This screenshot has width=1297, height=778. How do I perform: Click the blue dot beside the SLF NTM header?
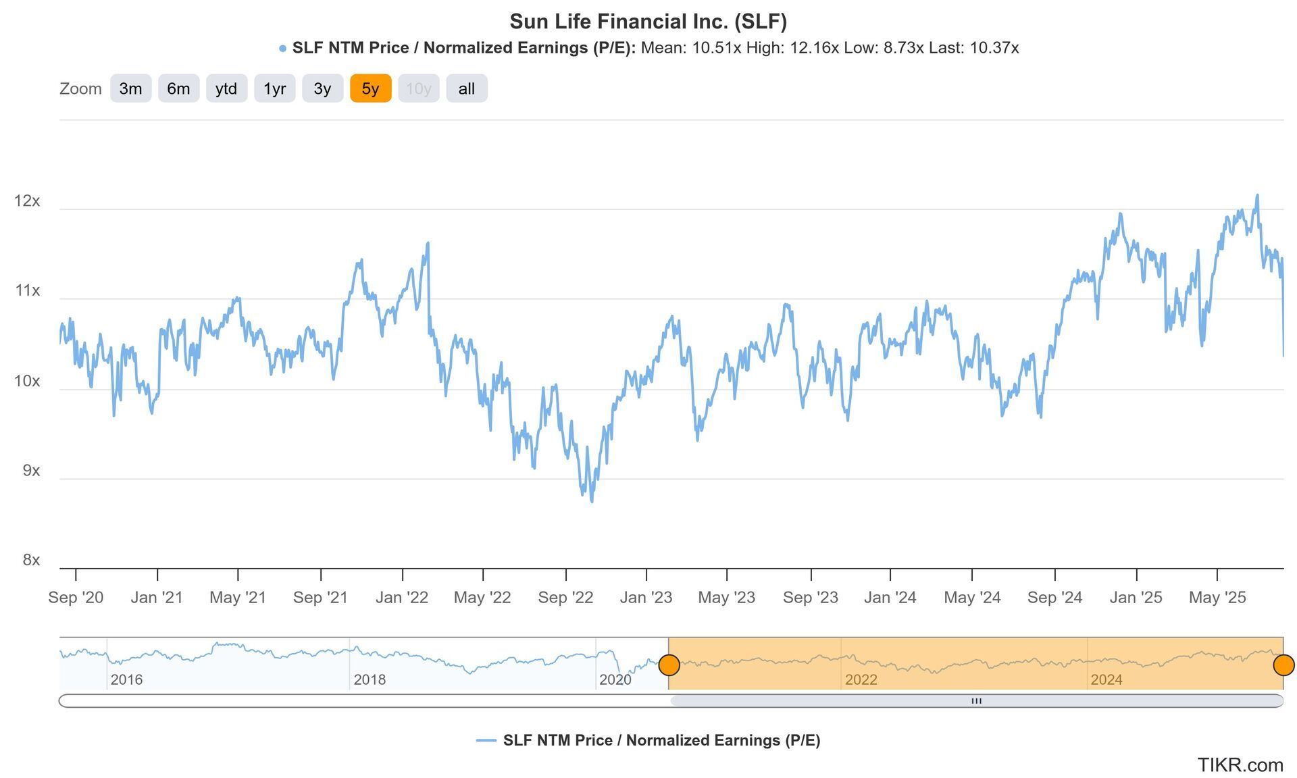pos(282,49)
